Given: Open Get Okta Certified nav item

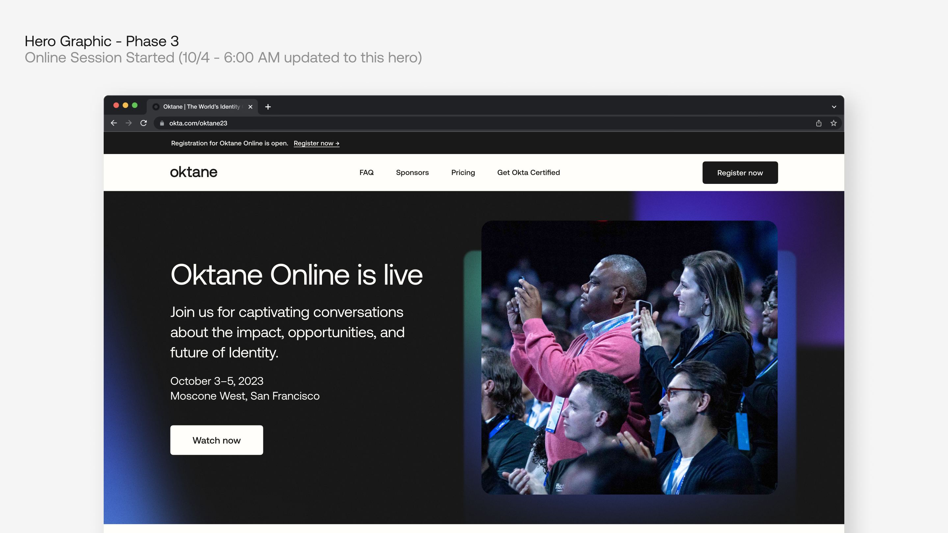Looking at the screenshot, I should coord(528,172).
